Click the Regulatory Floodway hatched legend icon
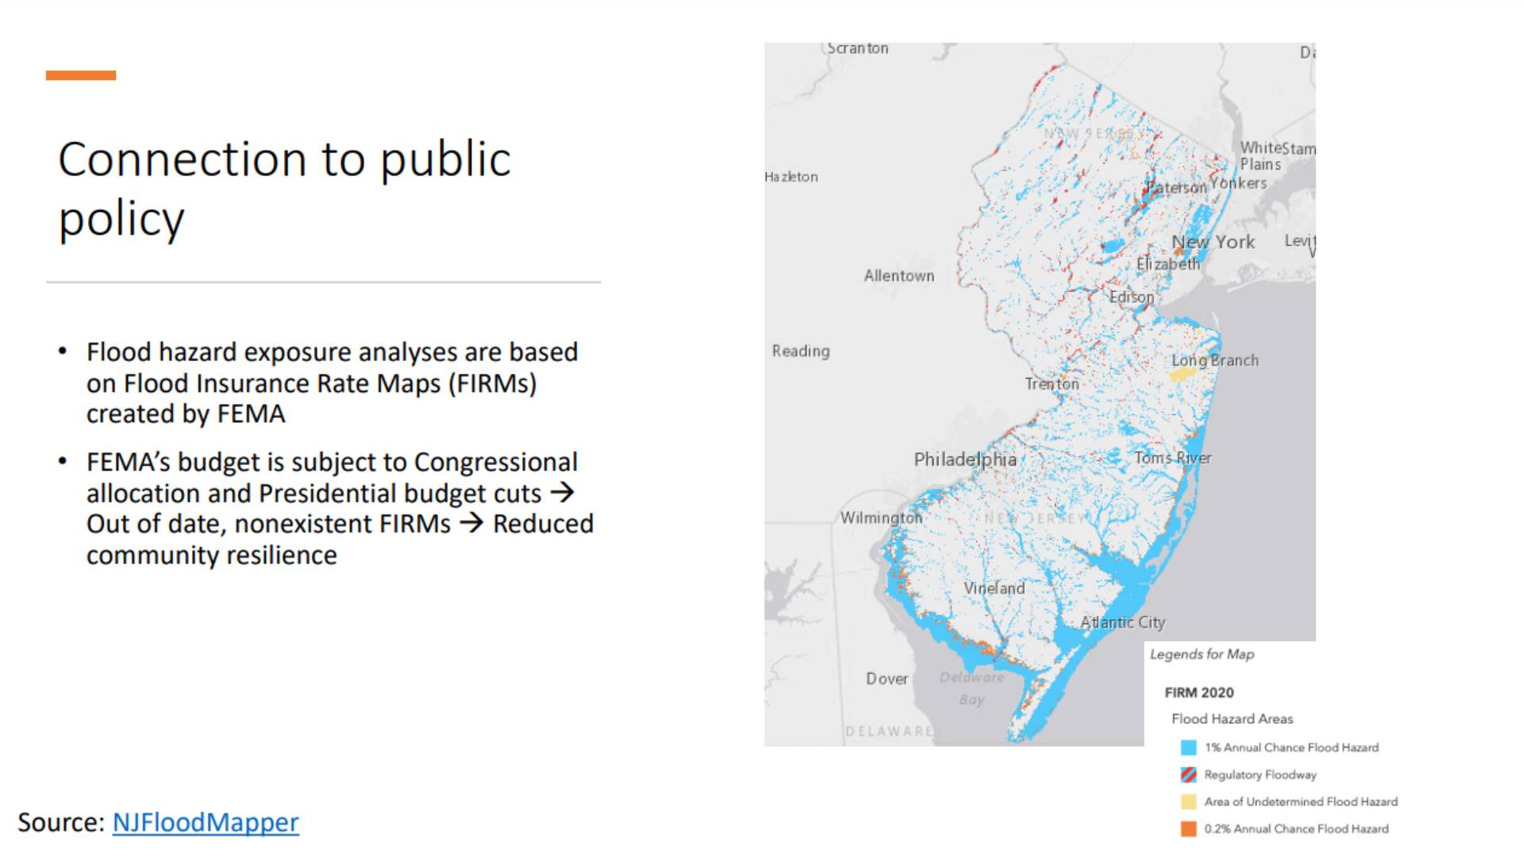The height and width of the screenshot is (857, 1524). coord(1188,774)
